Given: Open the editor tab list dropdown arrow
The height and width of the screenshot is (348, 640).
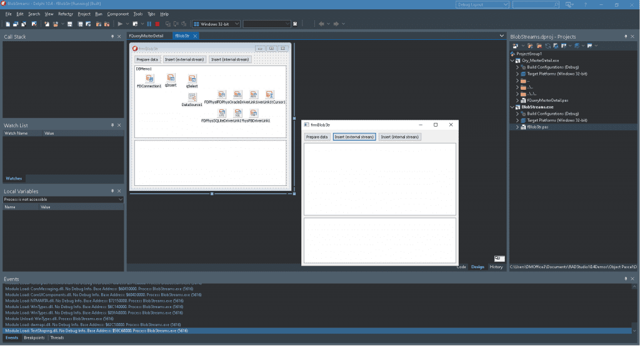Looking at the screenshot, I should pos(502,36).
